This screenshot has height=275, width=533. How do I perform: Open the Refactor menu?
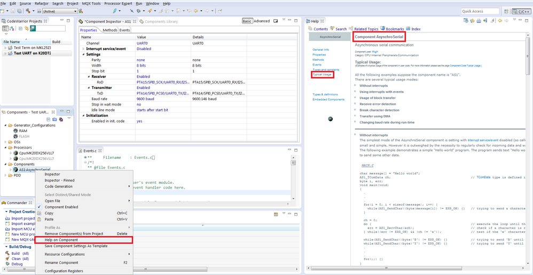[x=42, y=3]
